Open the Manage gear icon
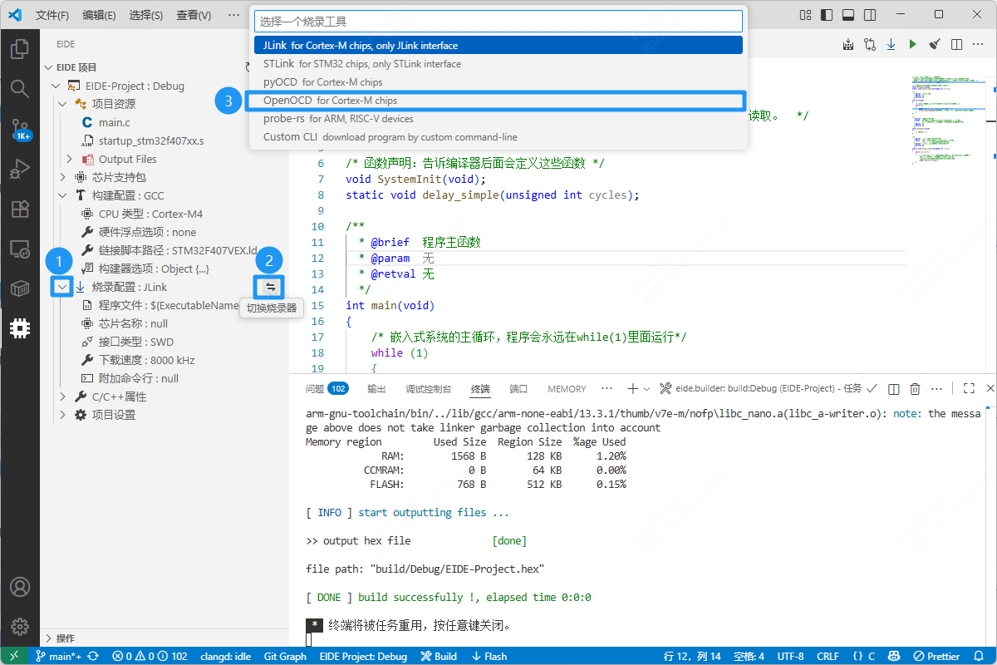 tap(20, 627)
